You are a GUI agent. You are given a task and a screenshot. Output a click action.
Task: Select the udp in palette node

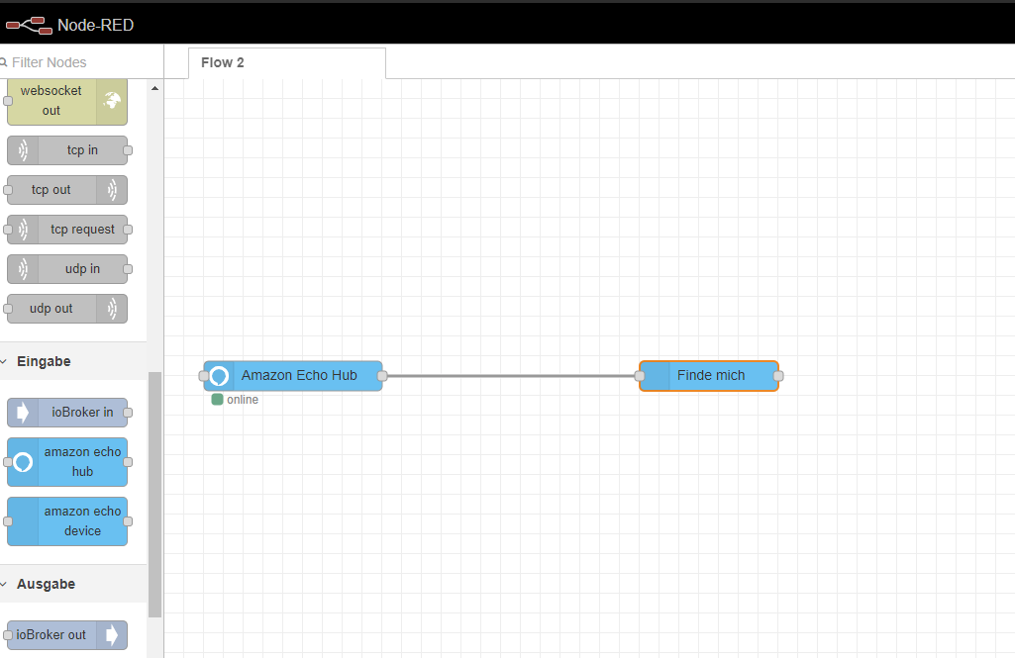tap(67, 269)
